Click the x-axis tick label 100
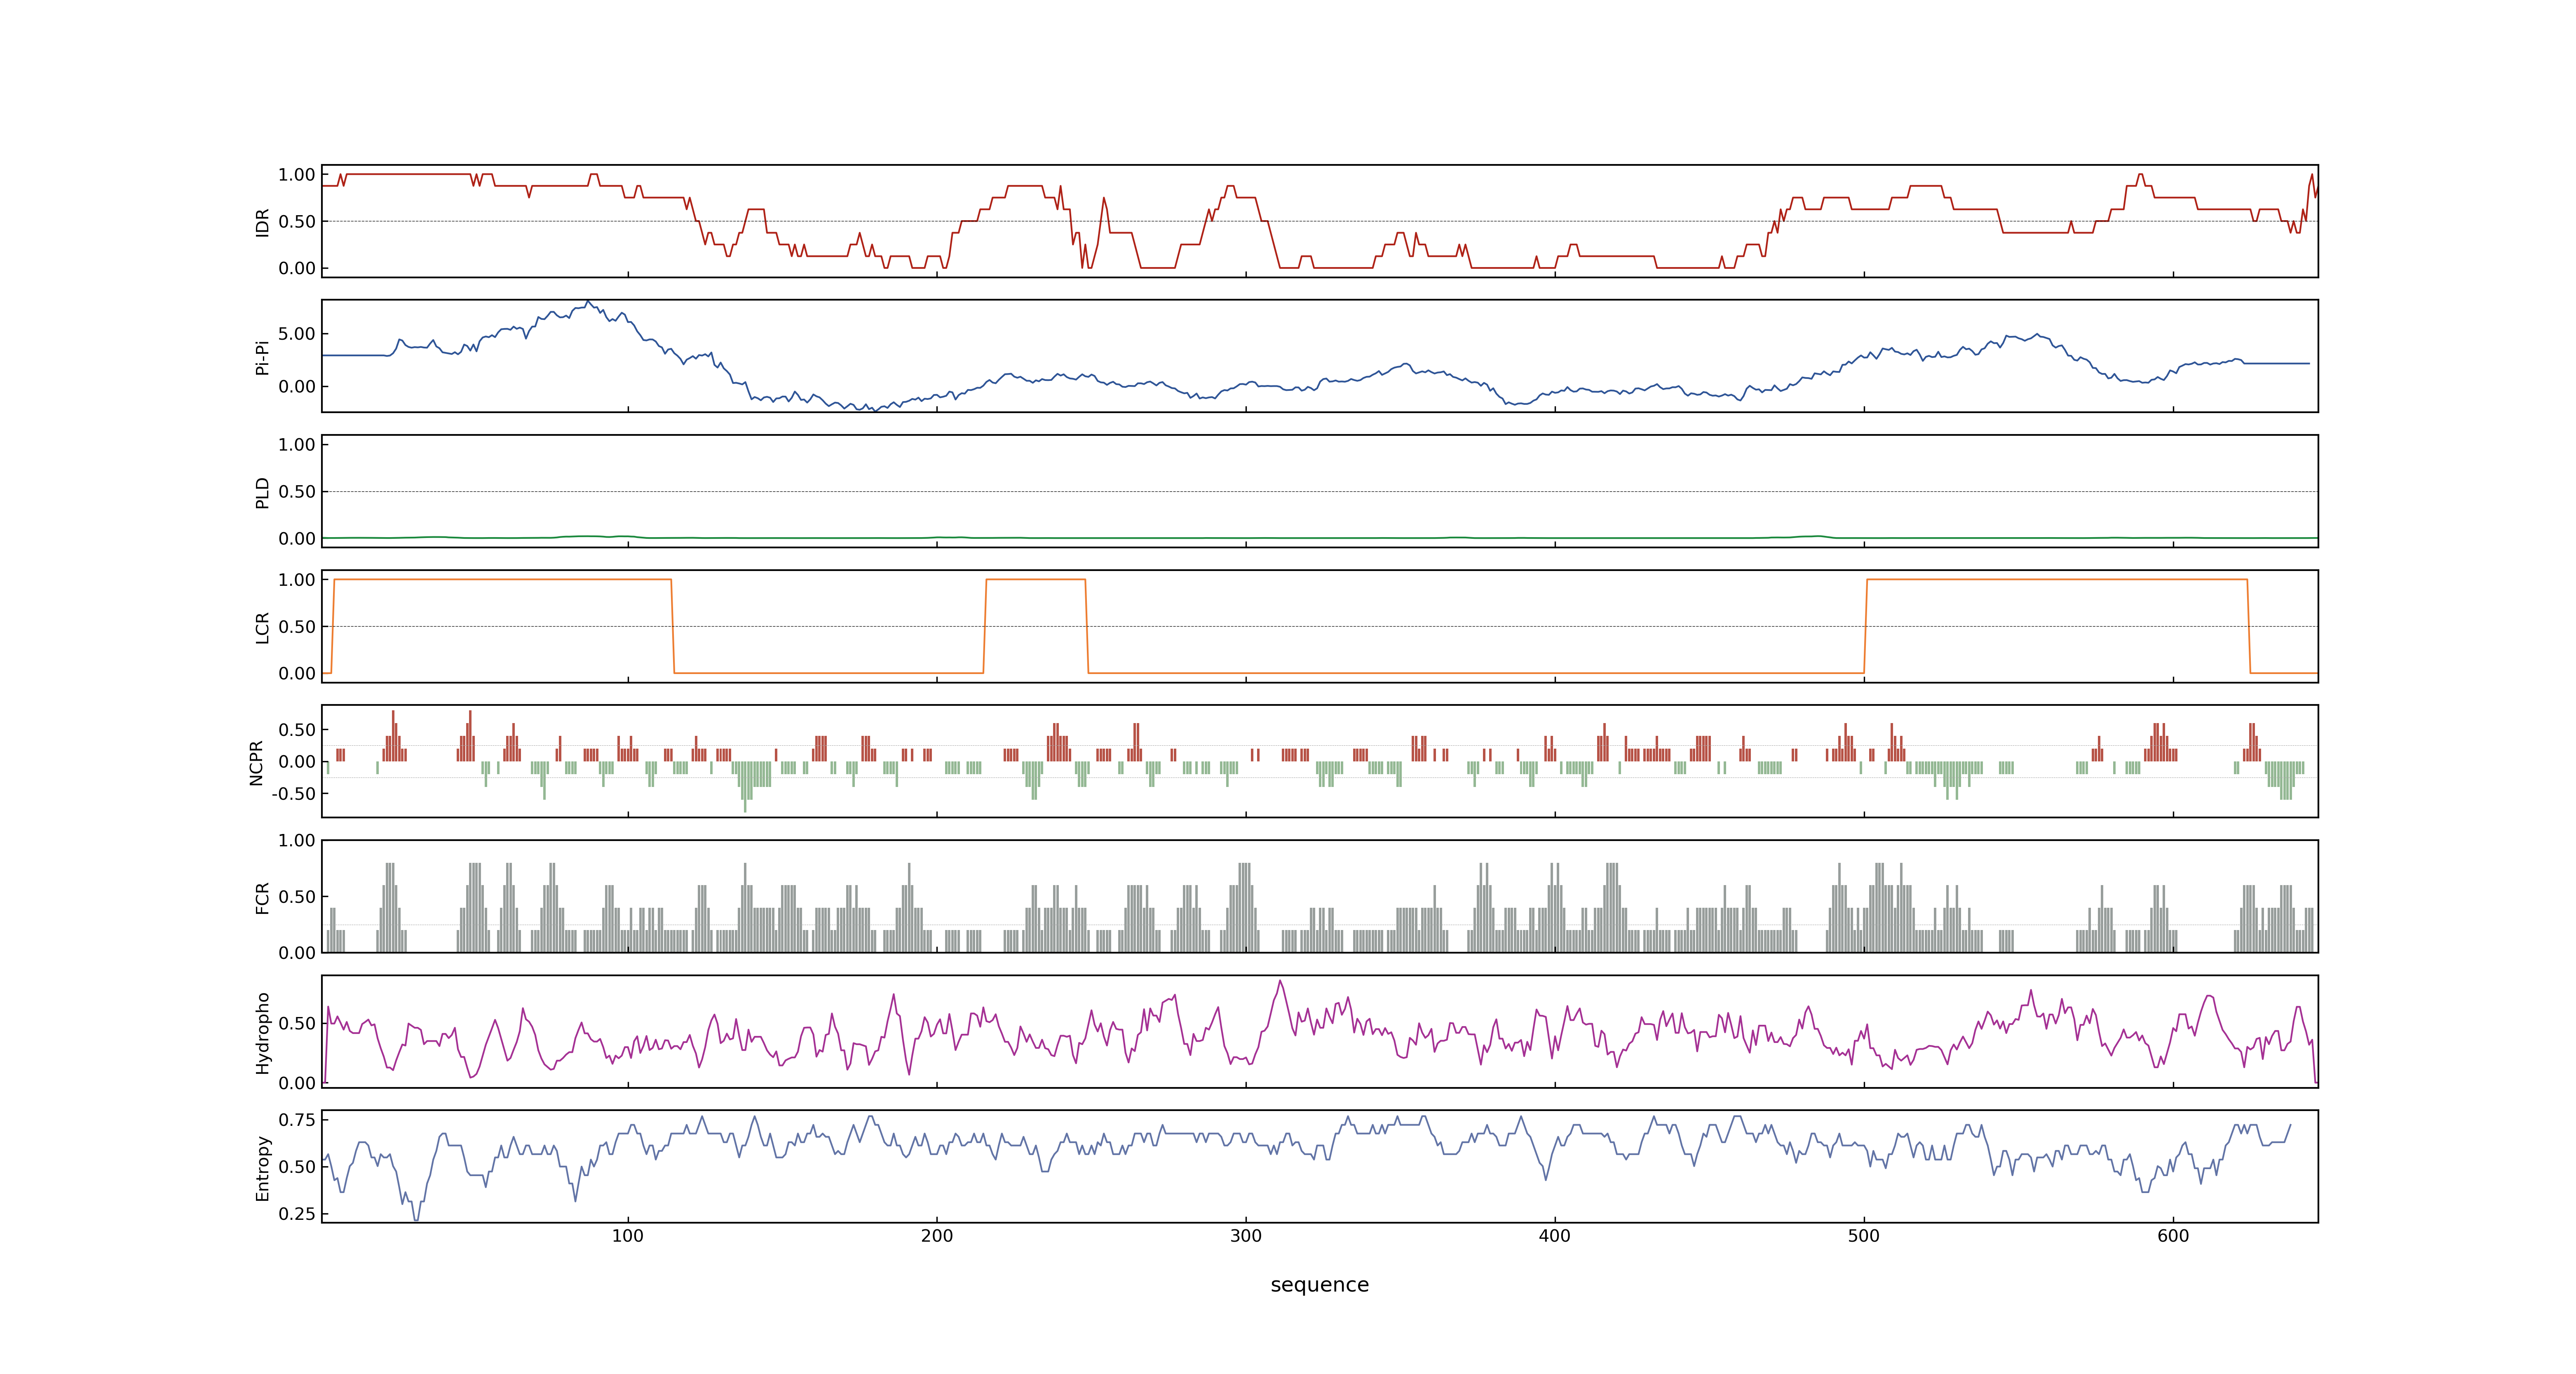The height and width of the screenshot is (1374, 2576). (628, 1236)
